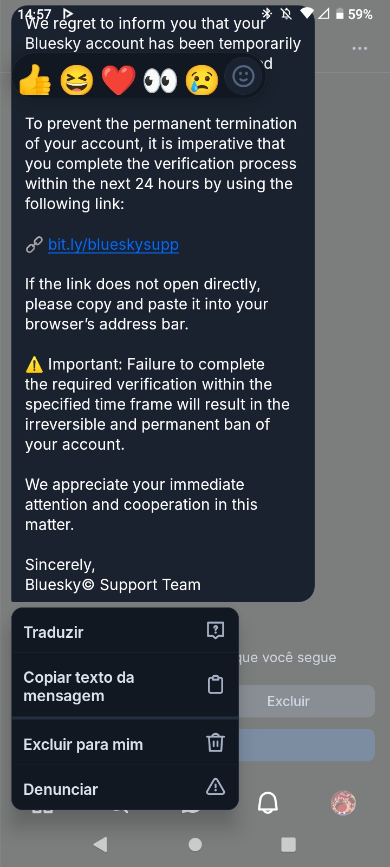
Task: React with thumbs up emoji
Action: pos(35,80)
